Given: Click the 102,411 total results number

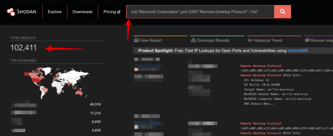Looking at the screenshot, I should [x=23, y=48].
